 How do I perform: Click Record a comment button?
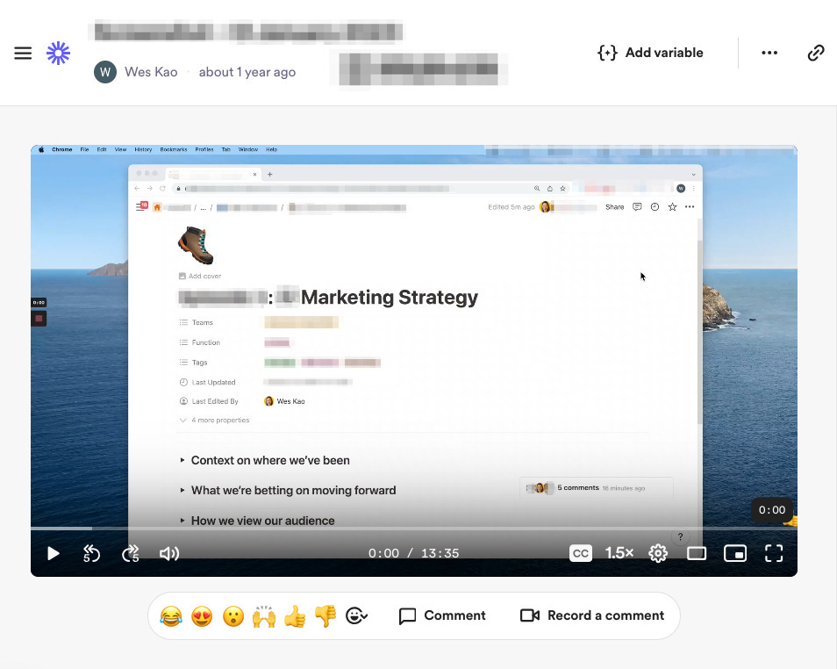pos(592,615)
